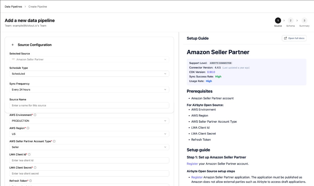Click Register link for Seller Partner application
The width and height of the screenshot is (314, 186).
click(197, 177)
